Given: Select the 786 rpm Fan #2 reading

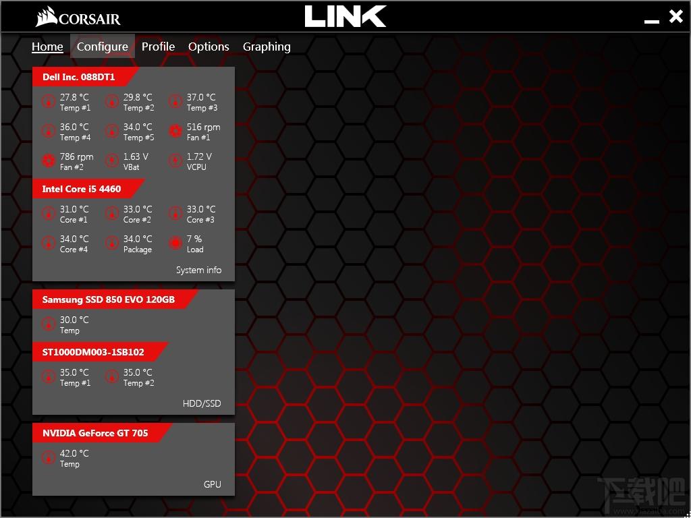Looking at the screenshot, I should click(x=77, y=156).
